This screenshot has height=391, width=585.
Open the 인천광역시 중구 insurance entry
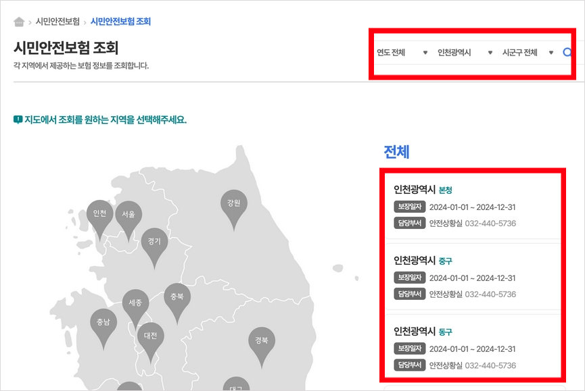pos(473,277)
